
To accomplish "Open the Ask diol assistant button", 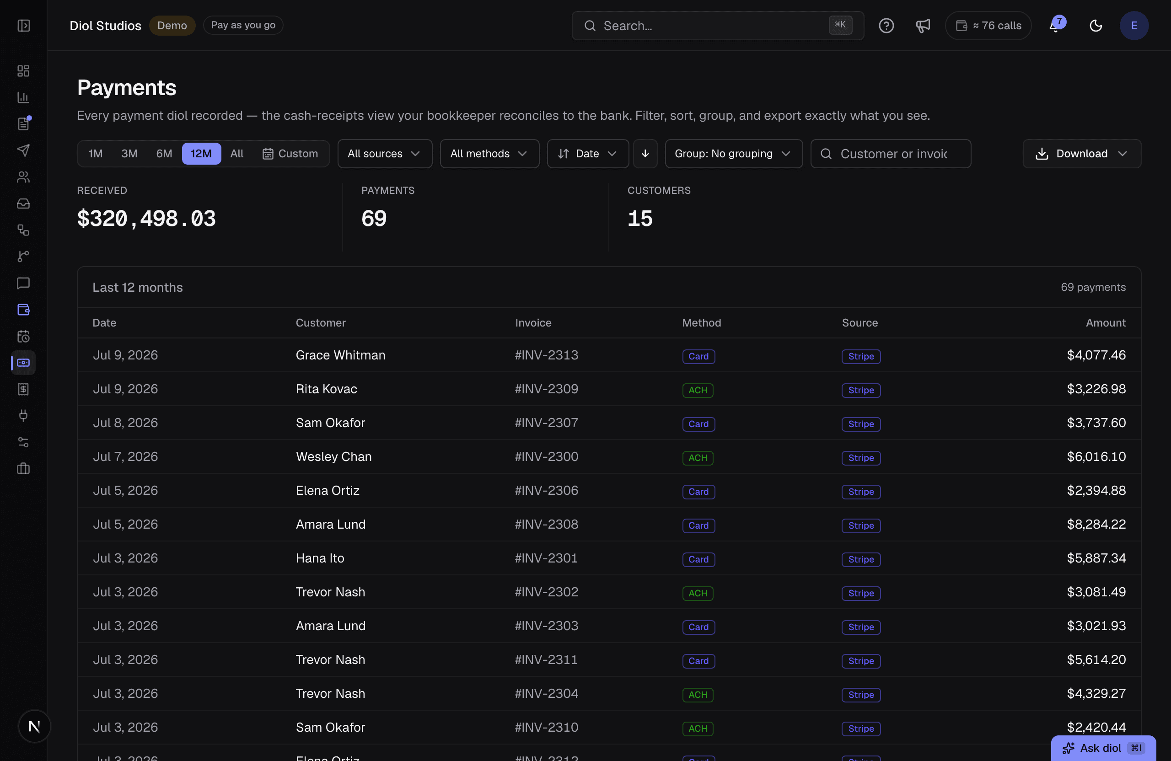I will click(1104, 748).
